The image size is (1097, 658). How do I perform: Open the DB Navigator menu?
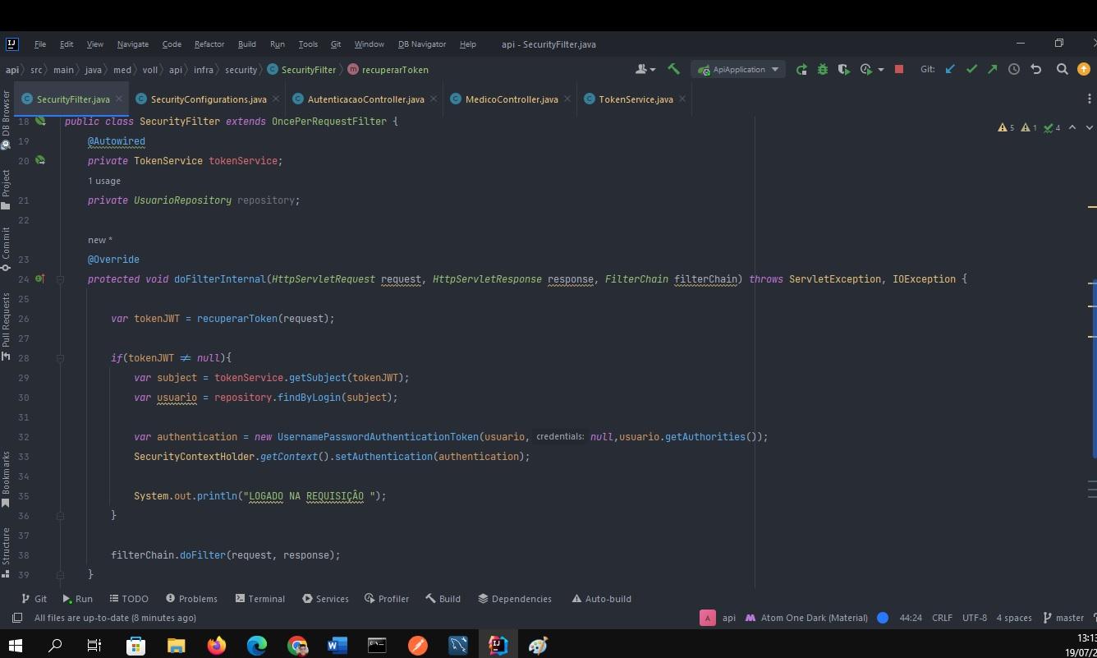[422, 44]
